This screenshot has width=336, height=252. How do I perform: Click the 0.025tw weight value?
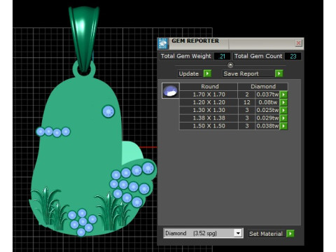coord(267,110)
